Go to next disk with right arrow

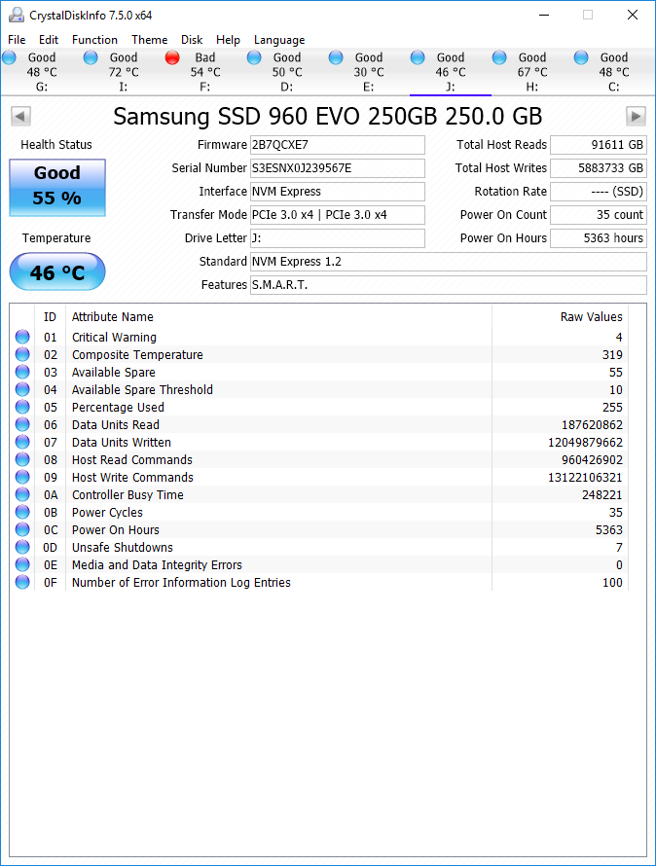(x=636, y=117)
